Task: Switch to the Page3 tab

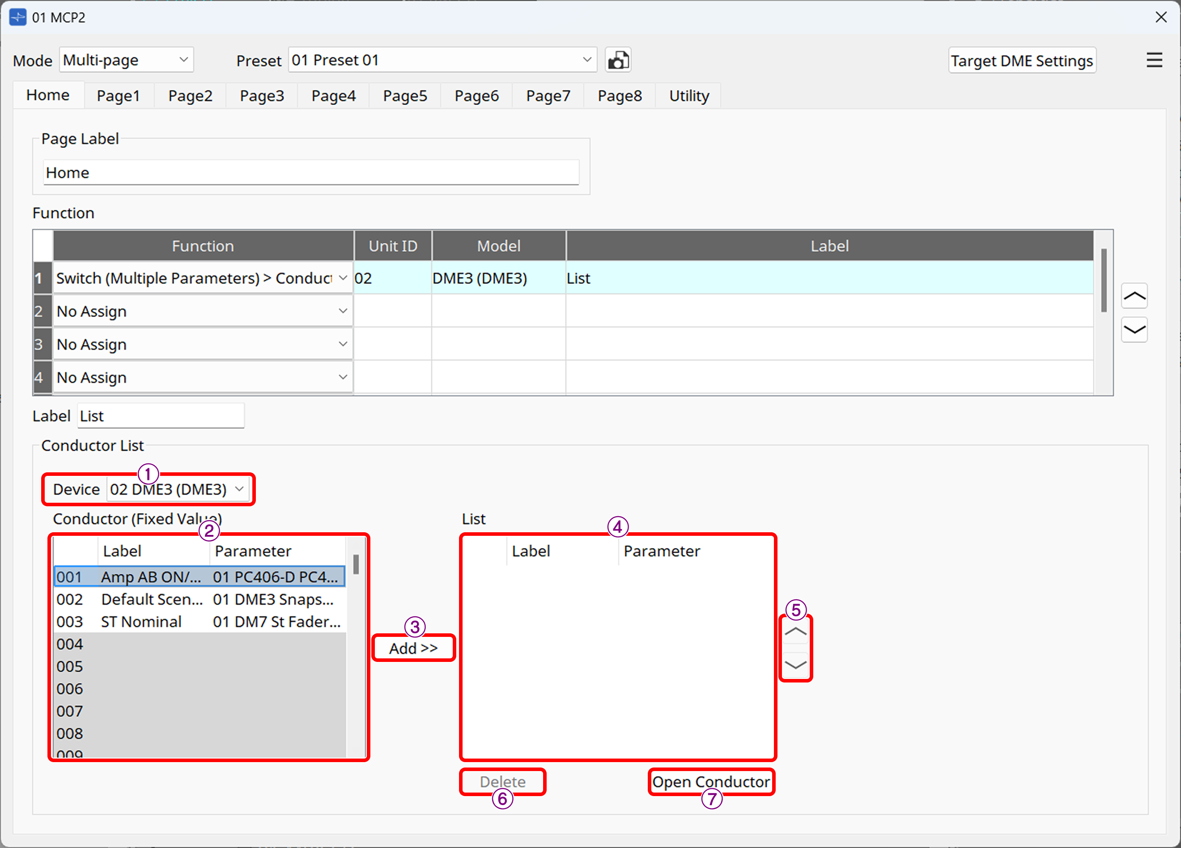Action: pos(261,95)
